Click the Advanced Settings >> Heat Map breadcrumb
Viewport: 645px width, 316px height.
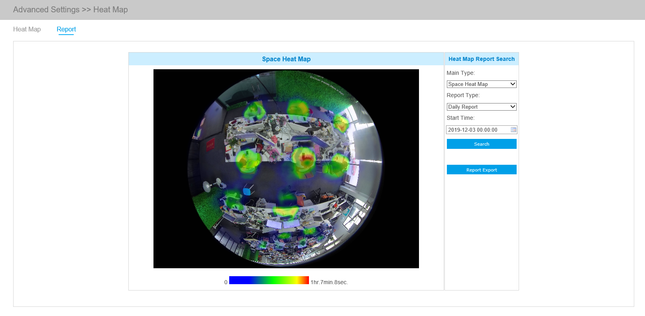tap(71, 10)
